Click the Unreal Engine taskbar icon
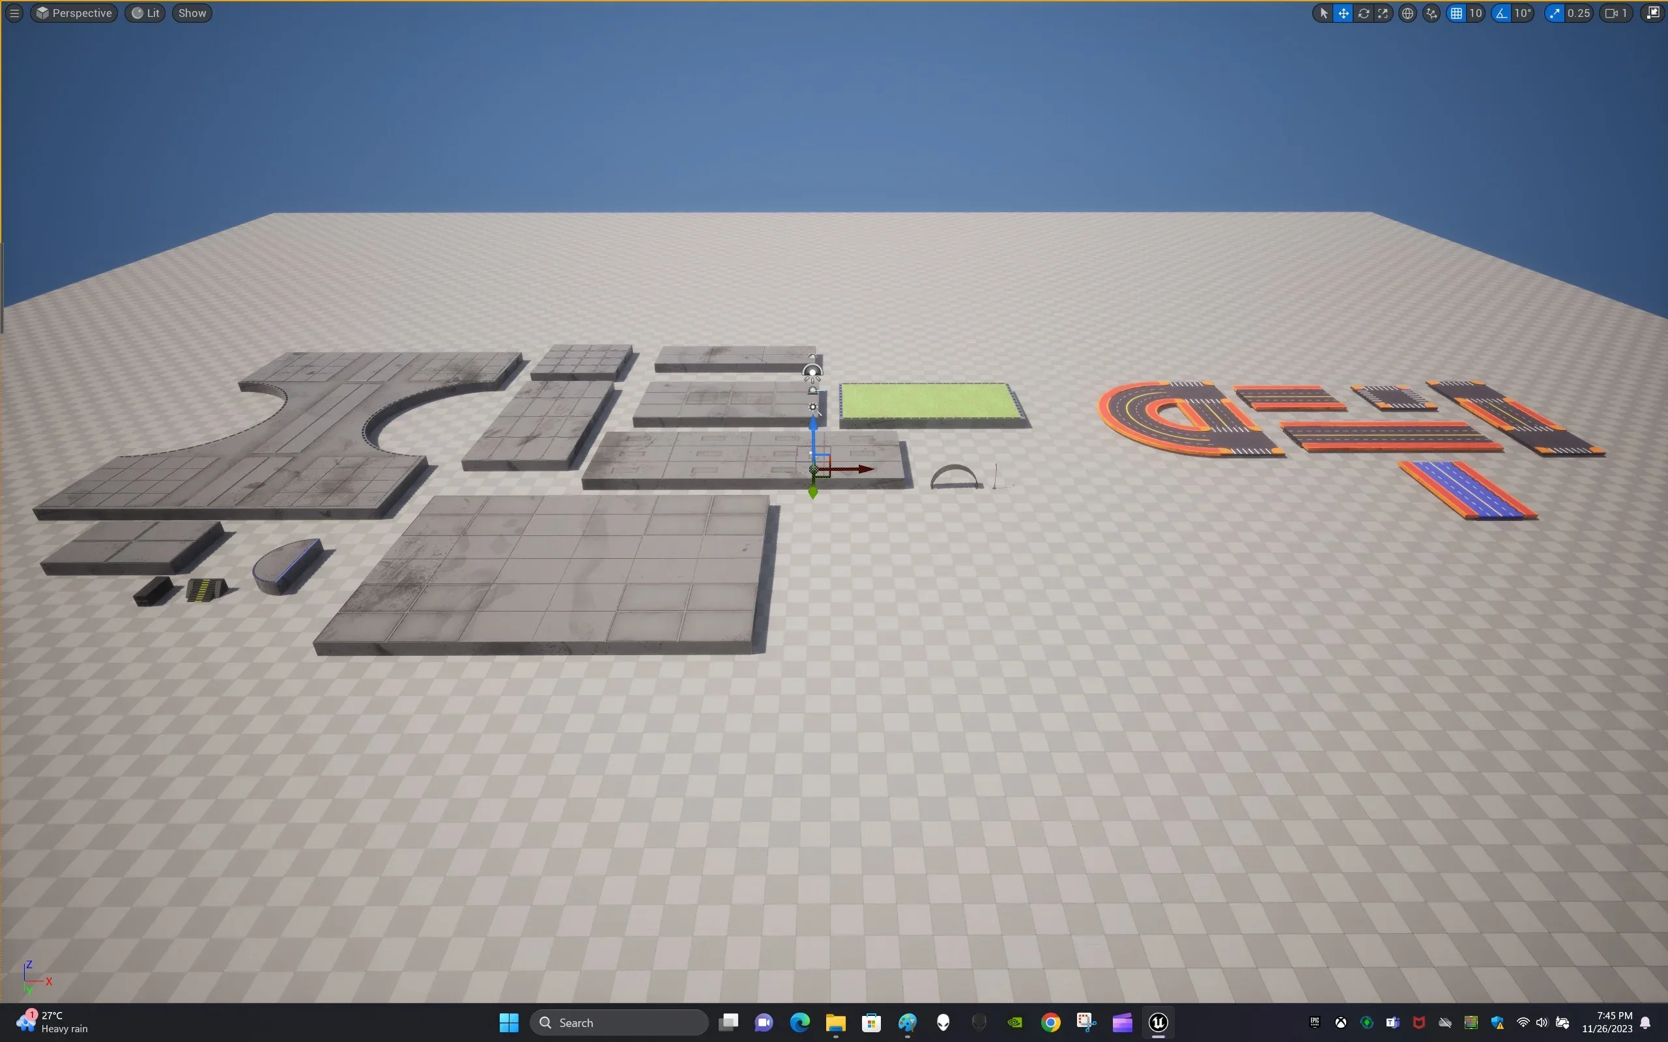Viewport: 1668px width, 1042px height. coord(1158,1022)
